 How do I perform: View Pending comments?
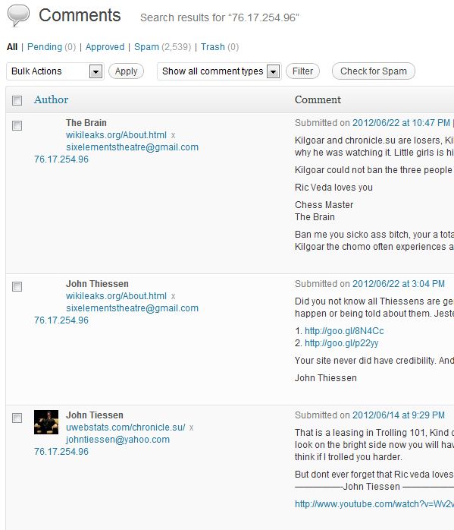coord(45,46)
